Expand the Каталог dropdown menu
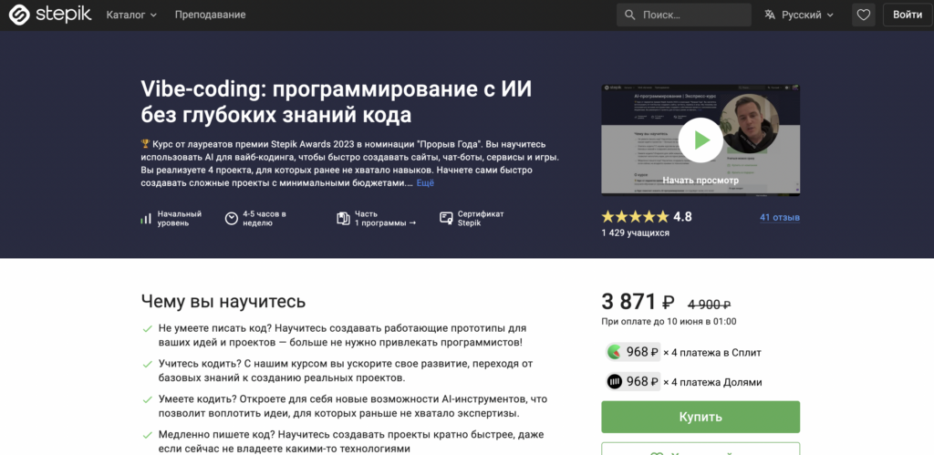Viewport: 934px width, 455px height. click(131, 15)
